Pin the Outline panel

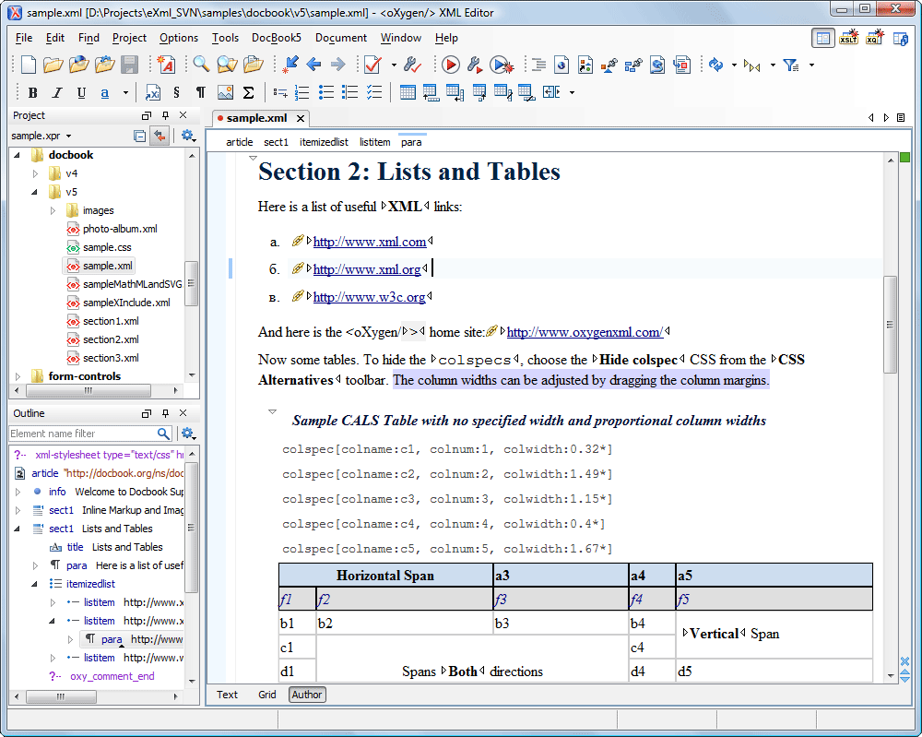tap(165, 413)
